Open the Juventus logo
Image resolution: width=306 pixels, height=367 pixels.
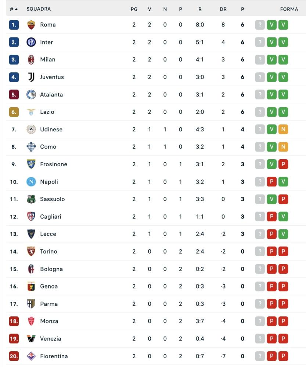point(31,77)
